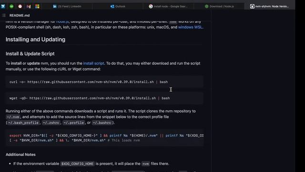The width and height of the screenshot is (305, 172).
Task: Switch to the Feed | LinkedIn tab
Action: coord(67,6)
